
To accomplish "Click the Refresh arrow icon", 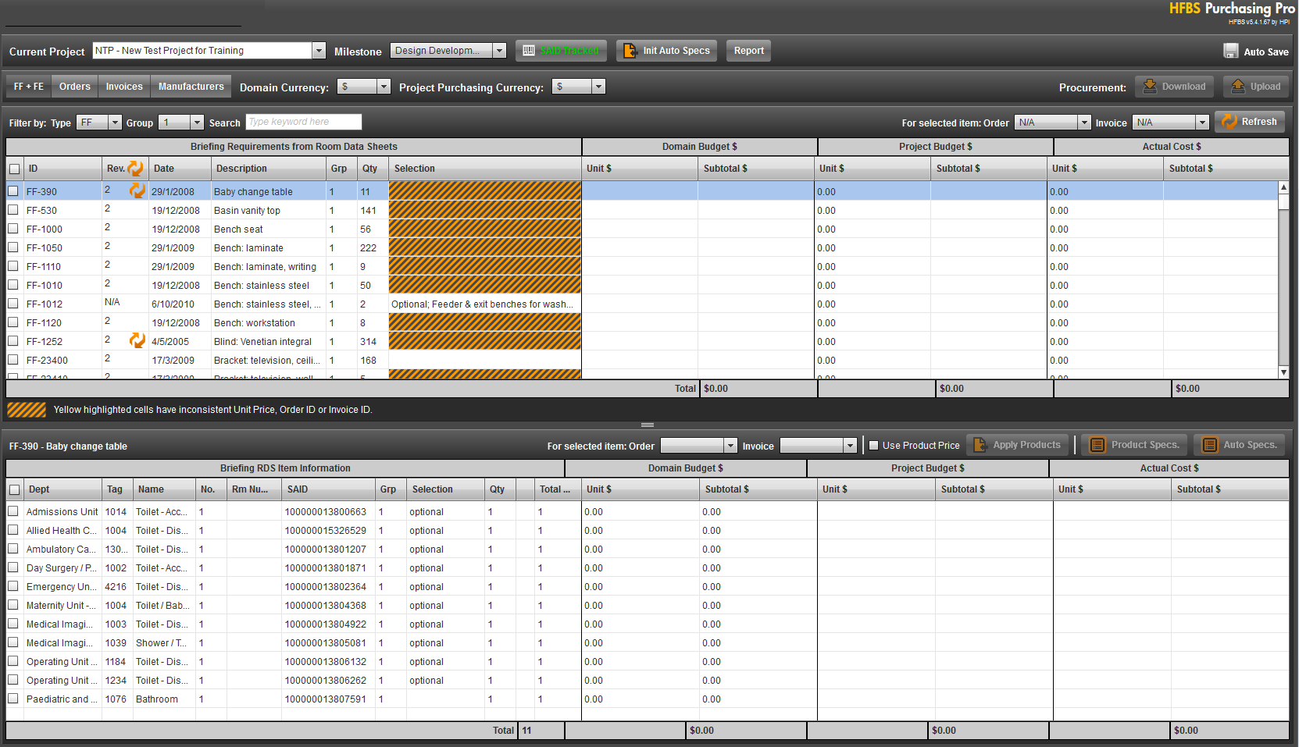I will (1229, 122).
